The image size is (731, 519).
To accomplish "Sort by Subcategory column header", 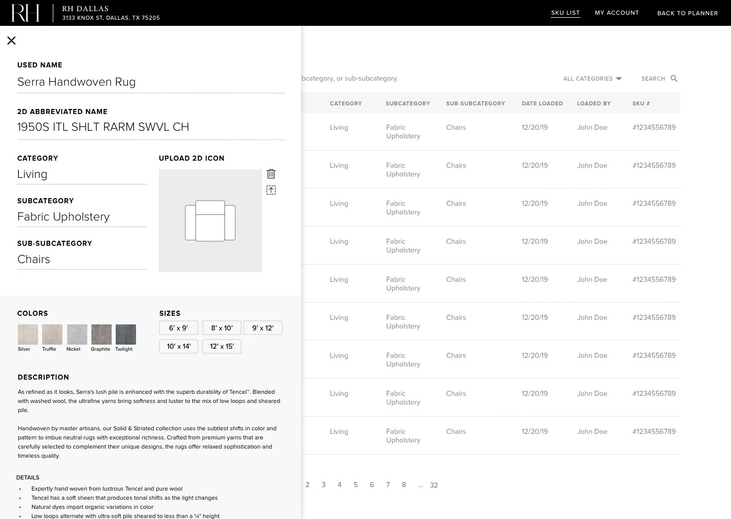I will coord(408,103).
